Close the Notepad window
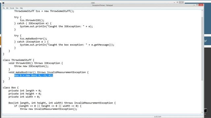Screen dimensions: 211x118 [x=201, y=5]
